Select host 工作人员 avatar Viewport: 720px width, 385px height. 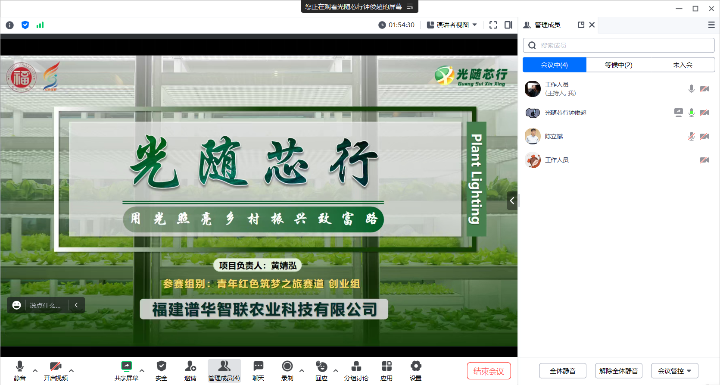[533, 89]
